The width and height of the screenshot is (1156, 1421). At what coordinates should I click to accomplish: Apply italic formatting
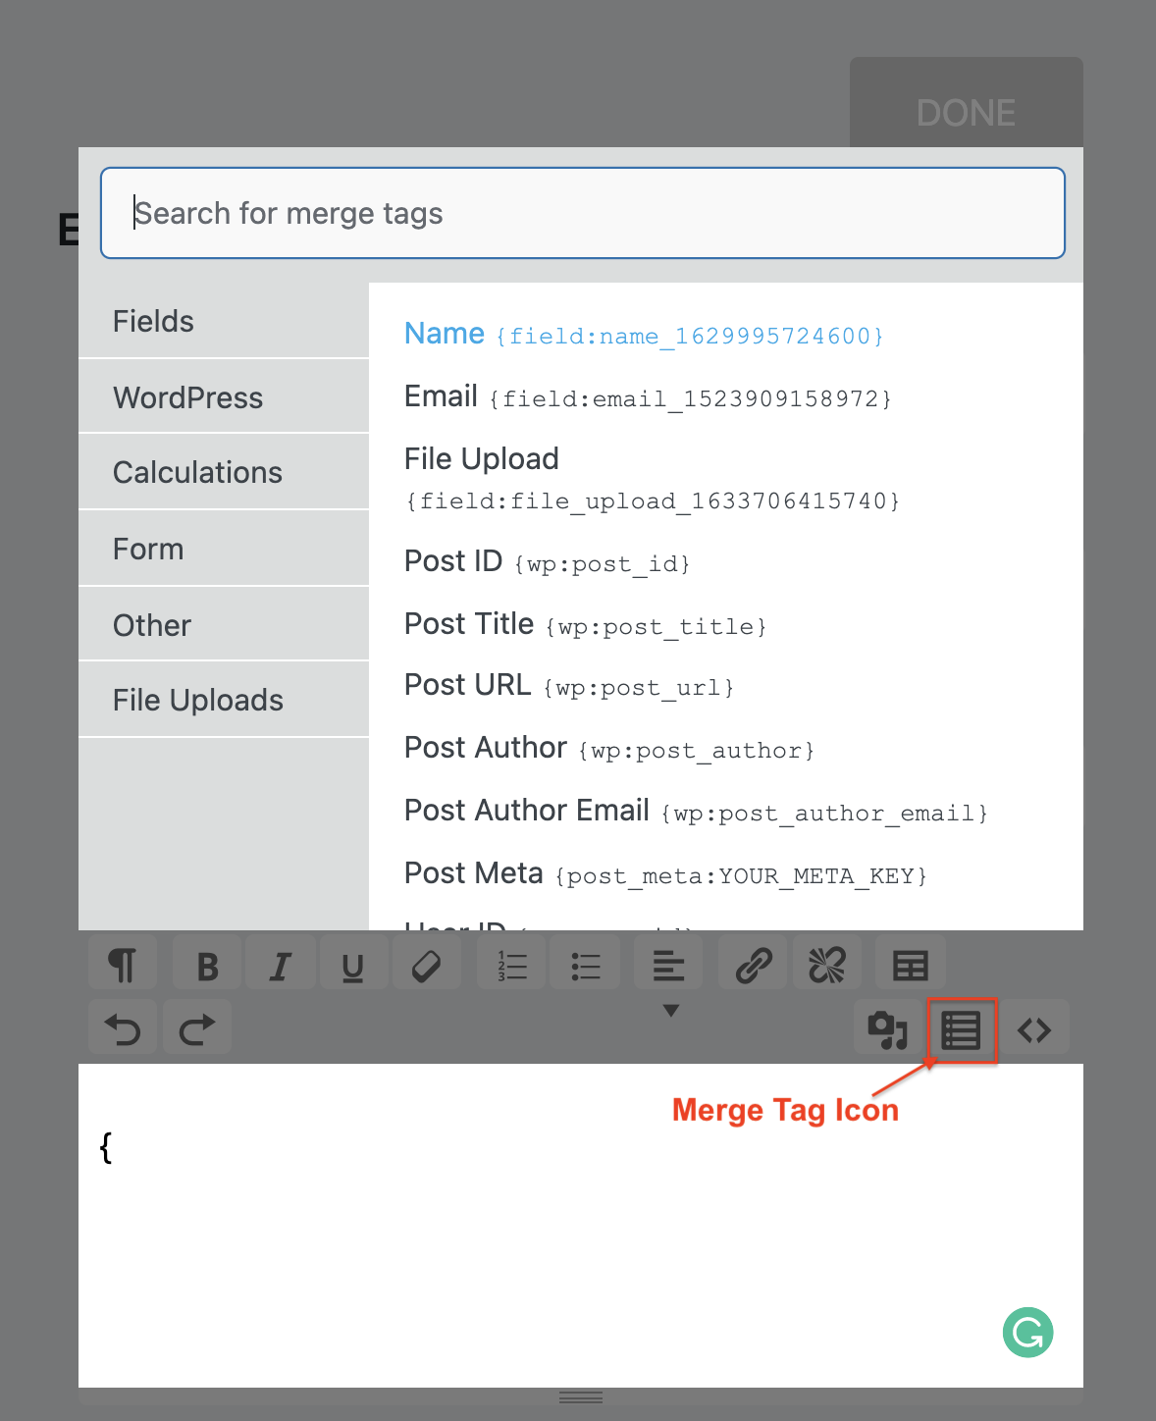(x=281, y=964)
